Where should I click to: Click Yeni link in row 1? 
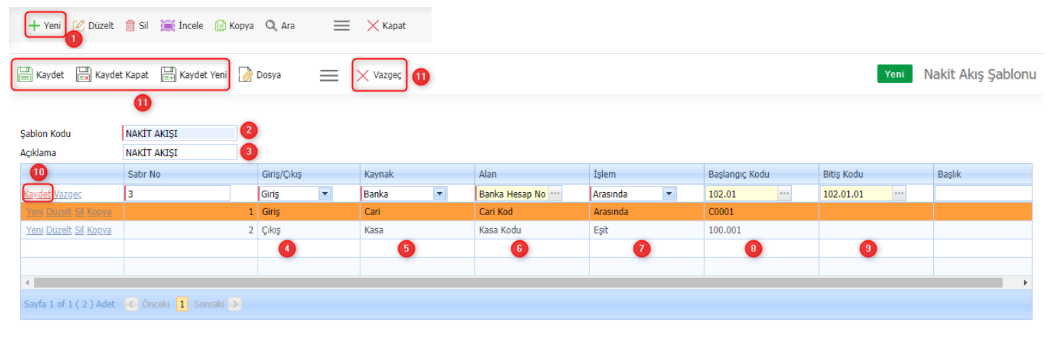point(35,212)
